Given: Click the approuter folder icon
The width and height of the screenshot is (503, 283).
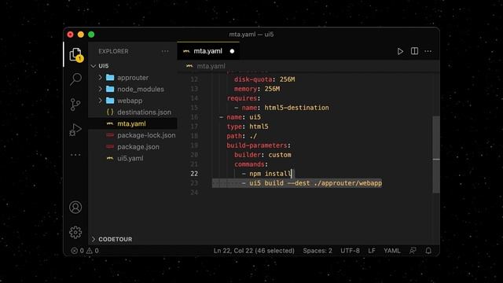Looking at the screenshot, I should [110, 77].
